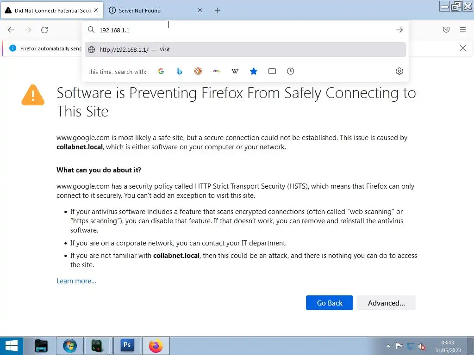
Task: Click the Advanced... button
Action: coord(387,303)
